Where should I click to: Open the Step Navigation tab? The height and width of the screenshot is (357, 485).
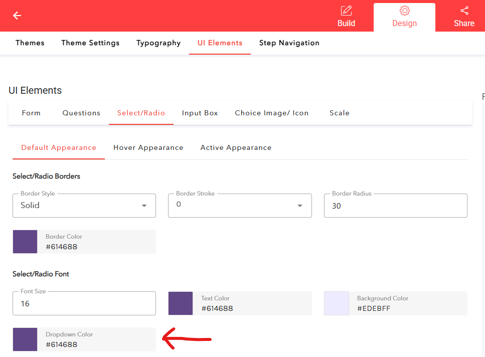click(289, 43)
